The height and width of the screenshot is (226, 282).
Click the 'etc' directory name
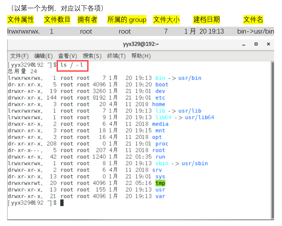coord(160,98)
